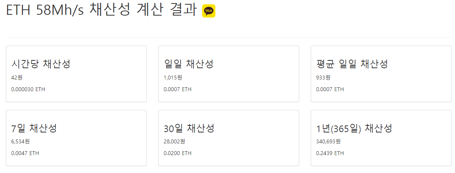Screen dimensions: 455x173
Task: Select the 1년(365일) 채산성 card title
Action: [354, 128]
